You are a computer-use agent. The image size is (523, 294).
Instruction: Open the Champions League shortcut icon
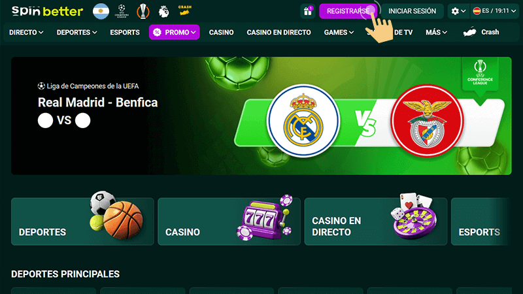122,11
